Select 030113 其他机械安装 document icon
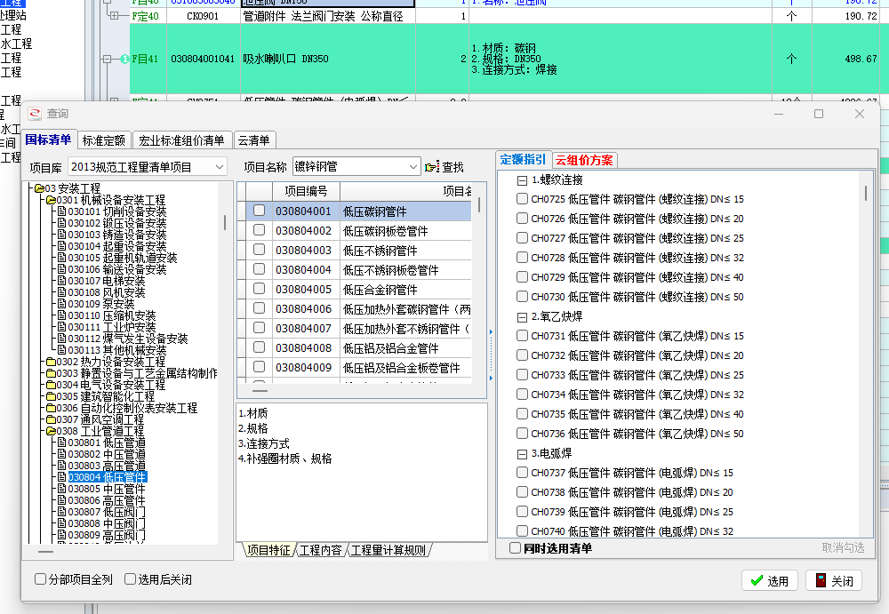This screenshot has height=614, width=889. (62, 350)
